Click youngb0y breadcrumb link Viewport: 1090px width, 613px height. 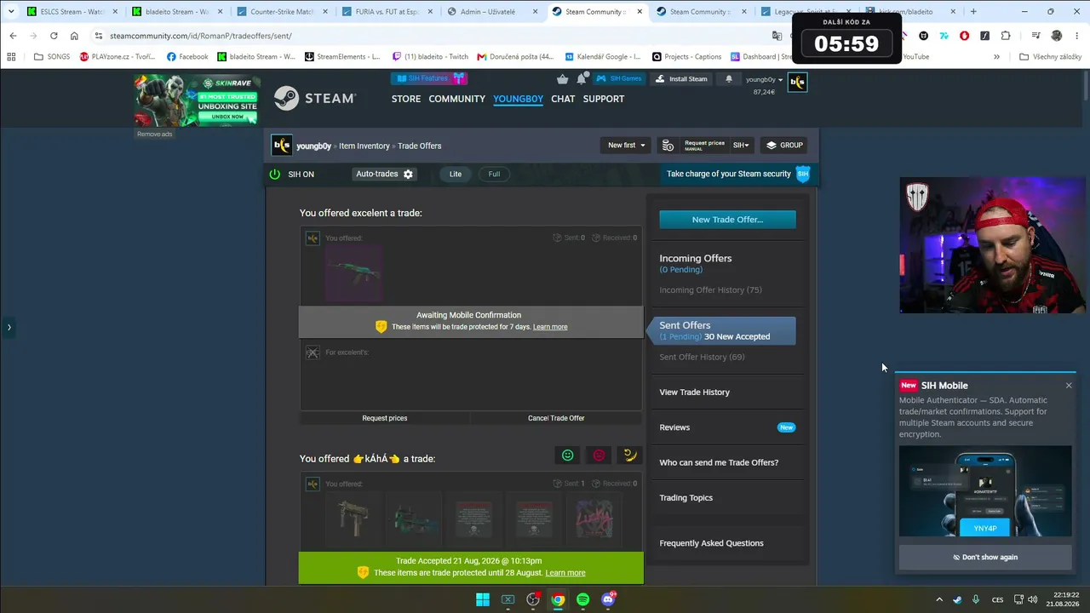coord(313,146)
